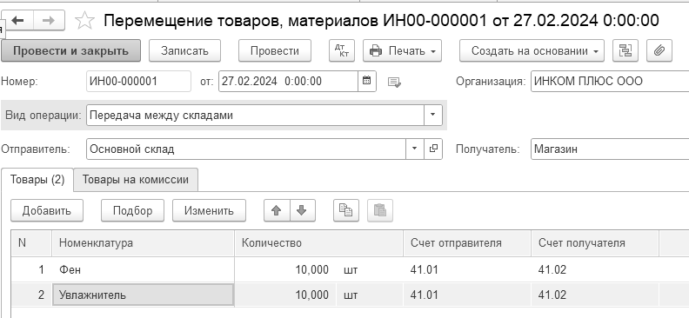This screenshot has height=318, width=689.
Task: Click the back navigation arrow
Action: [x=17, y=21]
